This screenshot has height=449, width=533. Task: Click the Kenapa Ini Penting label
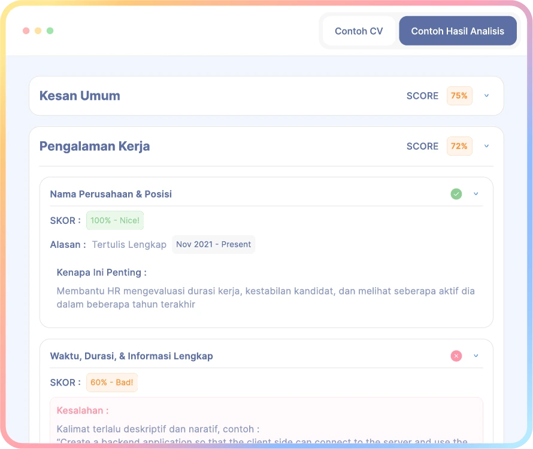(x=101, y=272)
